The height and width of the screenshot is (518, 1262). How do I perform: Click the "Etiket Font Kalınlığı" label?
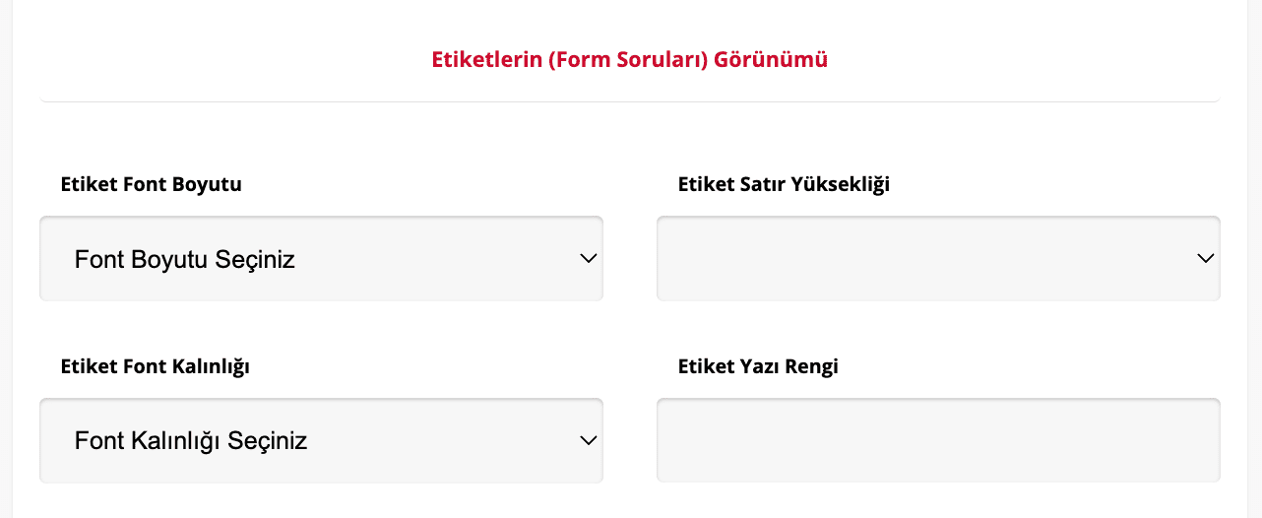coord(155,366)
